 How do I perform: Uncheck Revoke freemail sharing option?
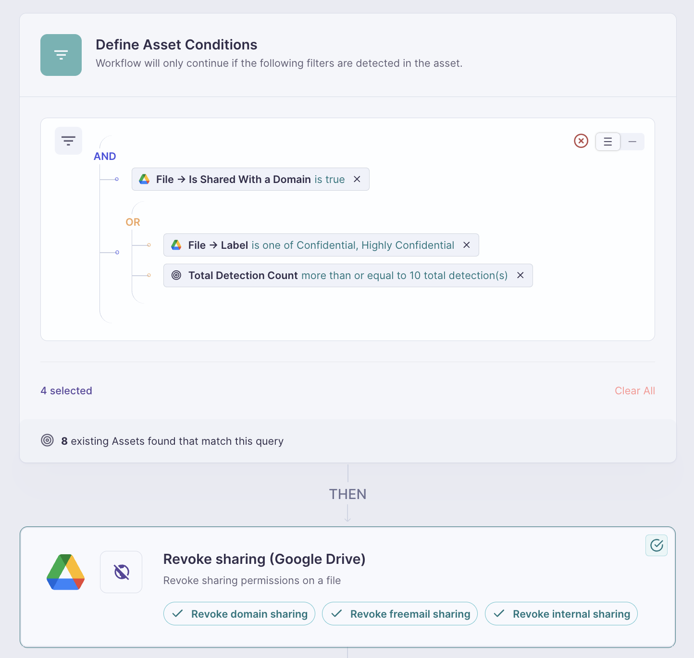(400, 614)
